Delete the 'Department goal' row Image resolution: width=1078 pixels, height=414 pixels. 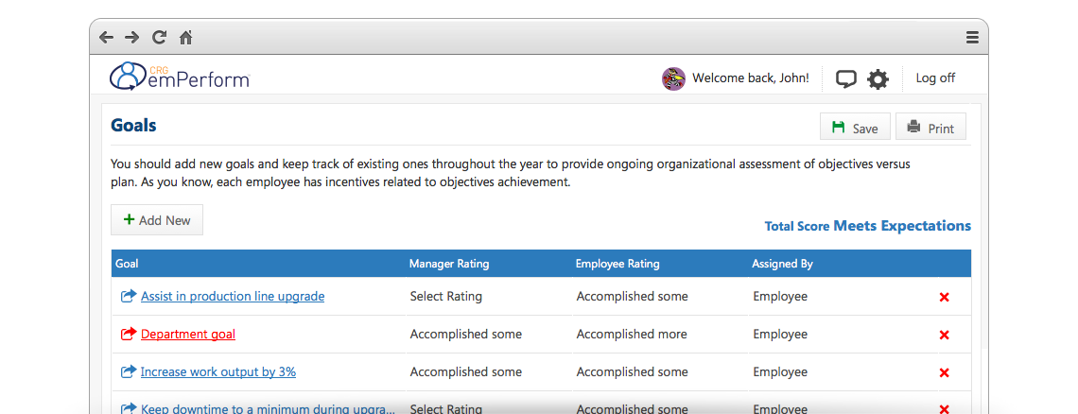[944, 335]
